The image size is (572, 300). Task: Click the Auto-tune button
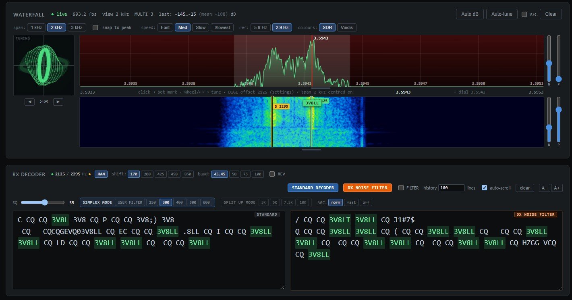(502, 14)
